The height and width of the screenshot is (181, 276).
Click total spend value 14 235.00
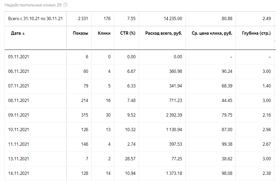pos(173,18)
